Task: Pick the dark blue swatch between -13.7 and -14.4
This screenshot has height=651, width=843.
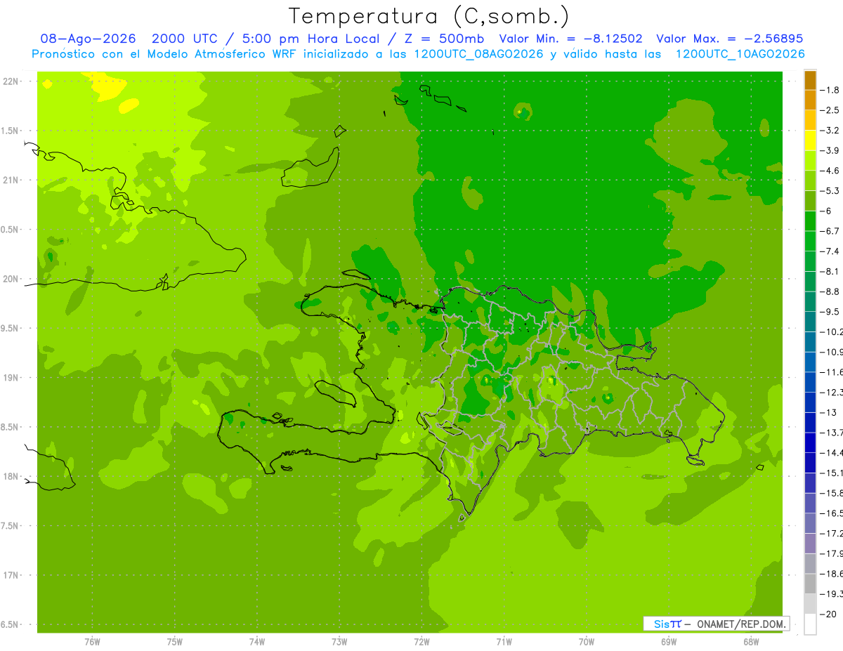Action: [x=810, y=442]
